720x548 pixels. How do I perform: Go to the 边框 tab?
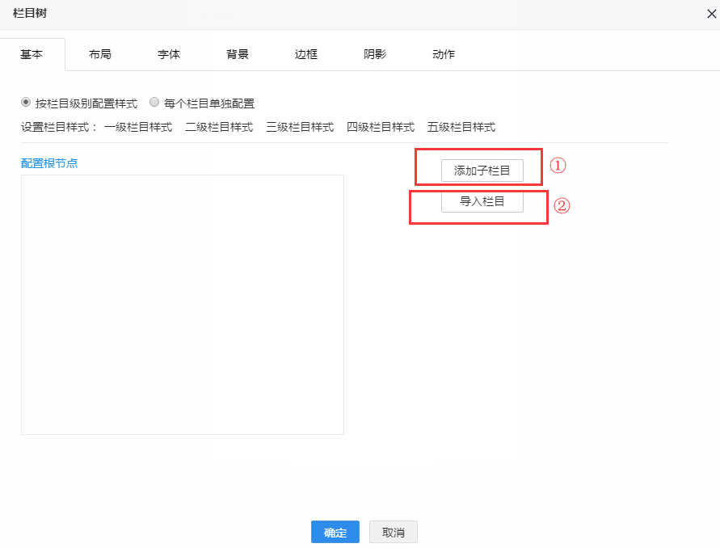tap(306, 54)
